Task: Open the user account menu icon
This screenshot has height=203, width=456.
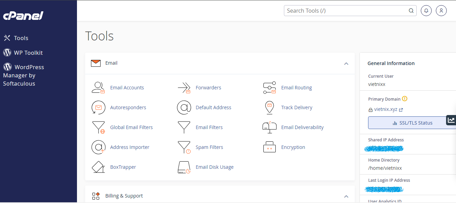Action: point(441,11)
